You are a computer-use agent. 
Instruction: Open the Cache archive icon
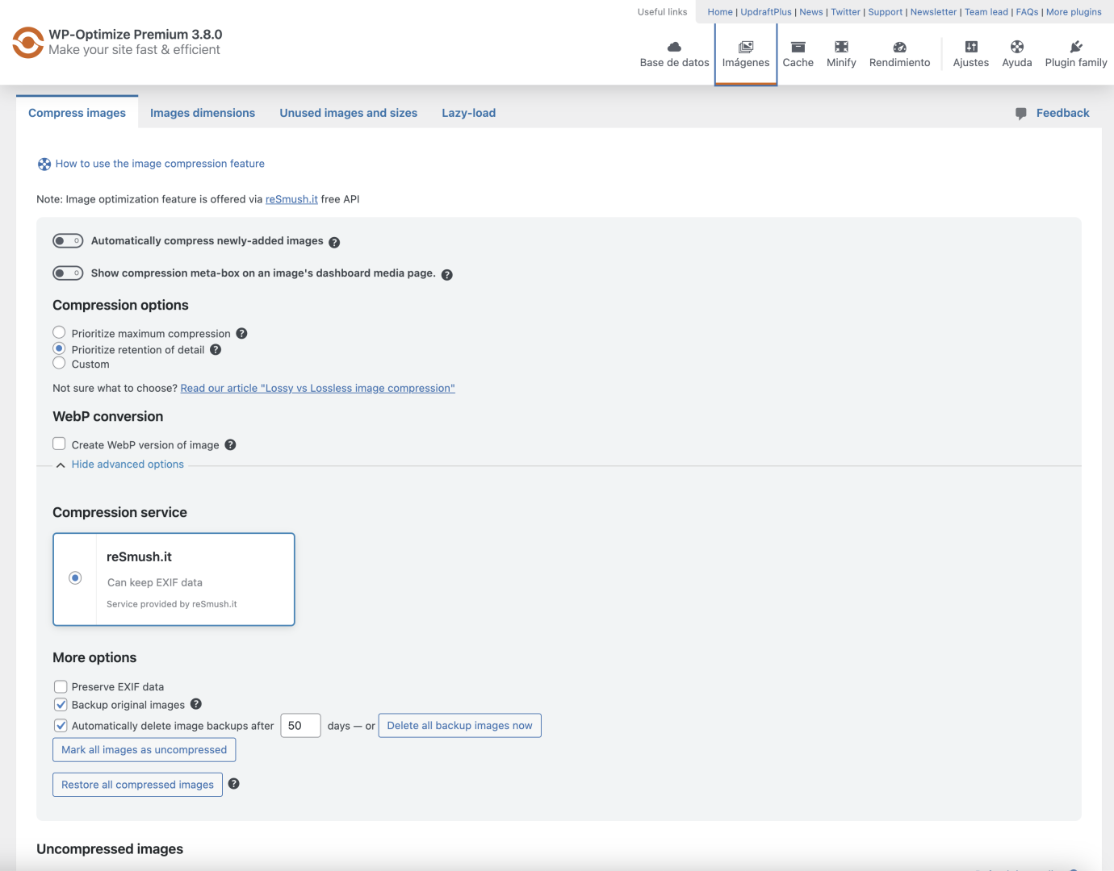point(798,47)
